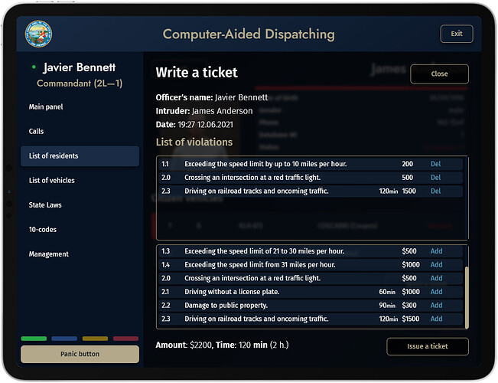This screenshot has height=383, width=498.
Task: Click the Issue a ticket button
Action: coord(428,346)
